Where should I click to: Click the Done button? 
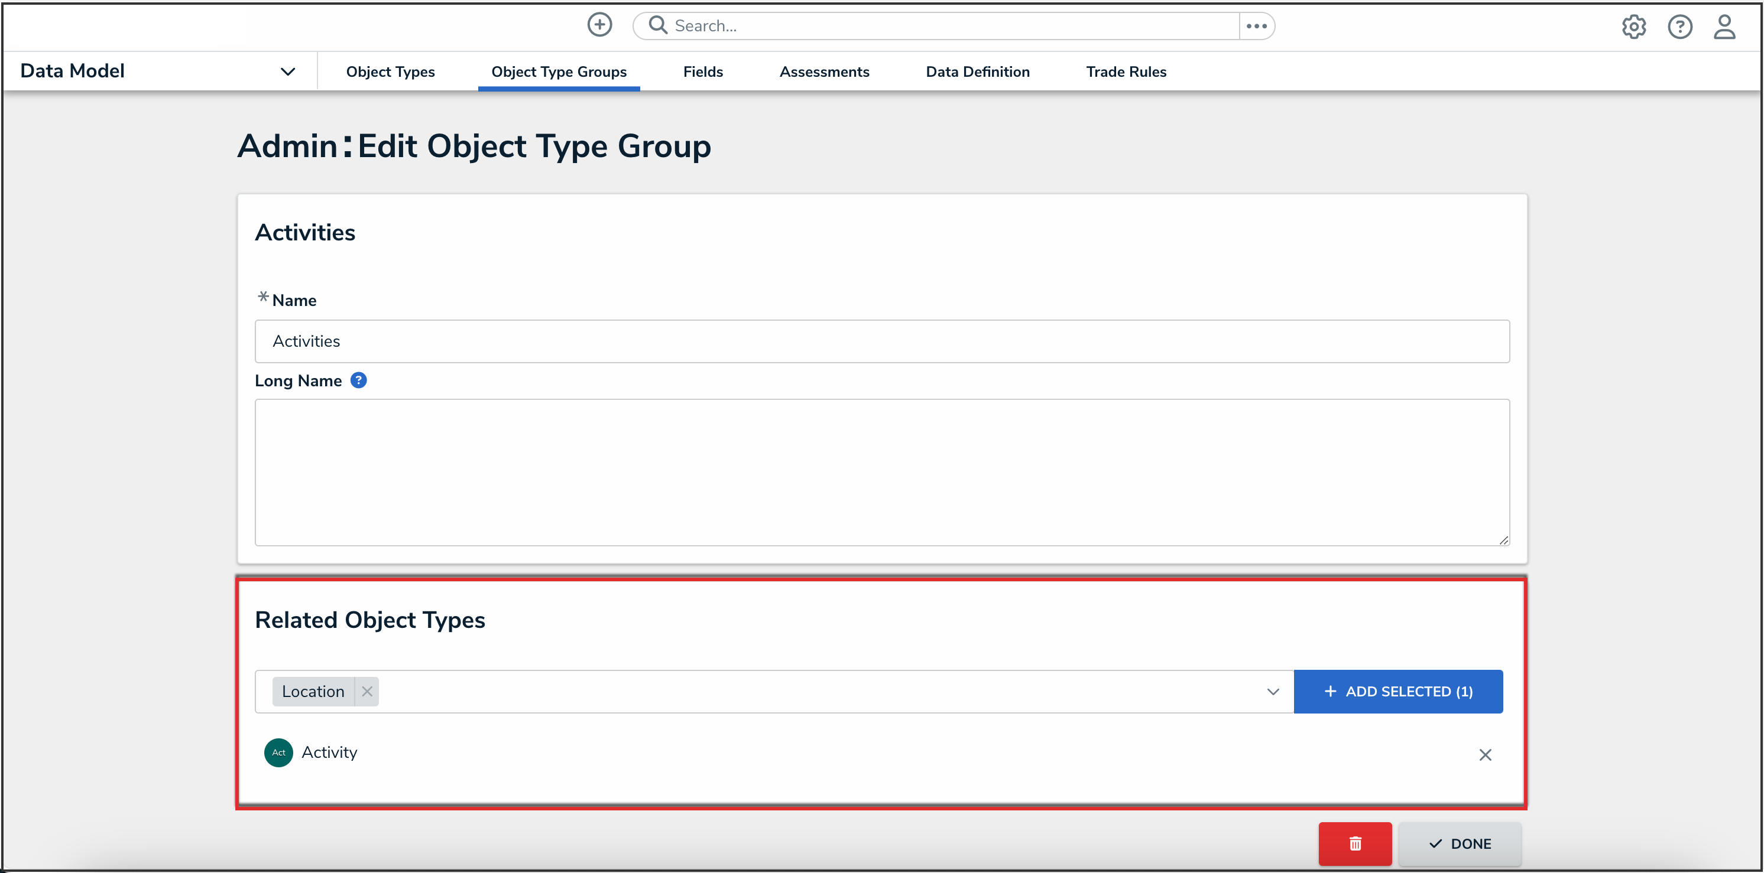[x=1460, y=843]
